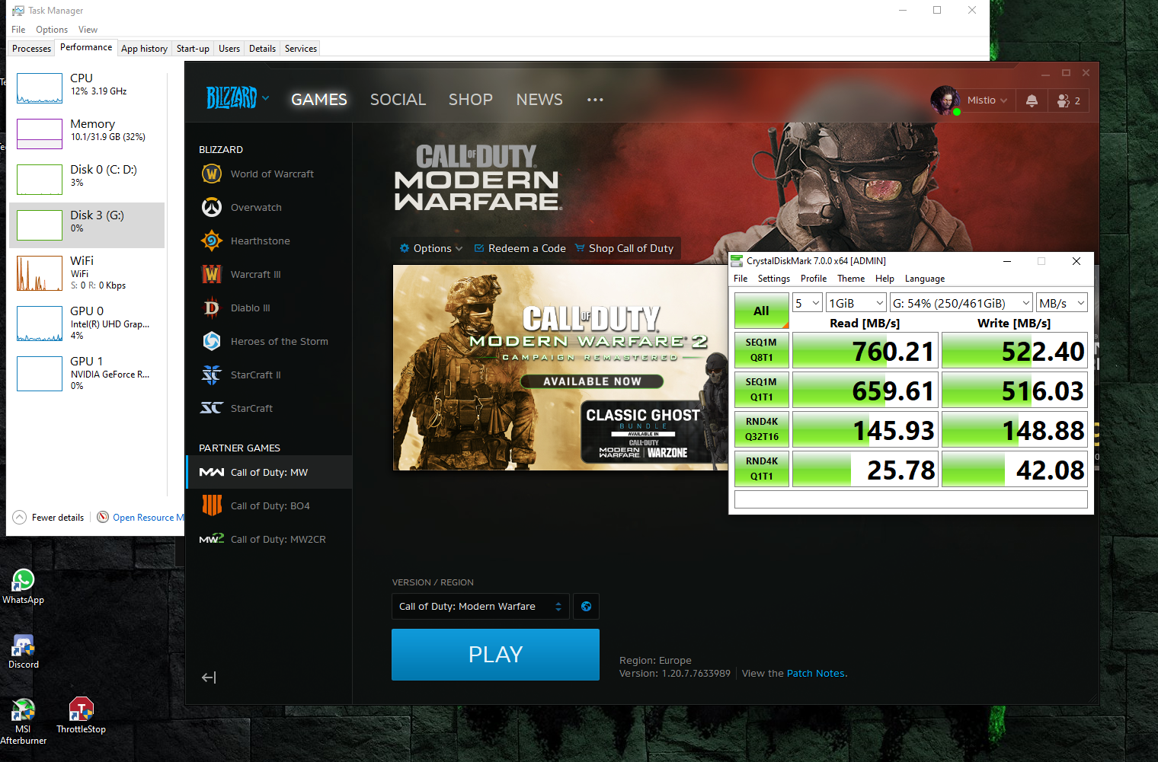Open the Blizzard logo menu
The image size is (1158, 762).
pos(237,98)
